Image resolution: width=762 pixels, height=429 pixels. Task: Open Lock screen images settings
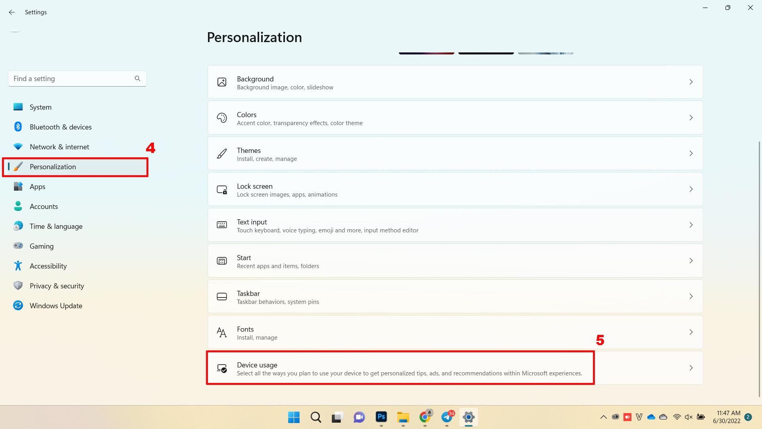point(455,189)
